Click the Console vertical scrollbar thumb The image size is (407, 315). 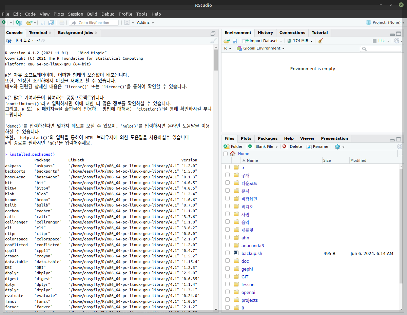(216, 59)
